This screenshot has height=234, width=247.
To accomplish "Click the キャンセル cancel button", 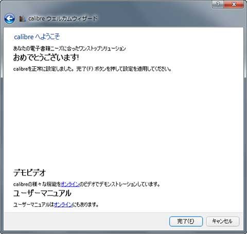I will (222, 221).
